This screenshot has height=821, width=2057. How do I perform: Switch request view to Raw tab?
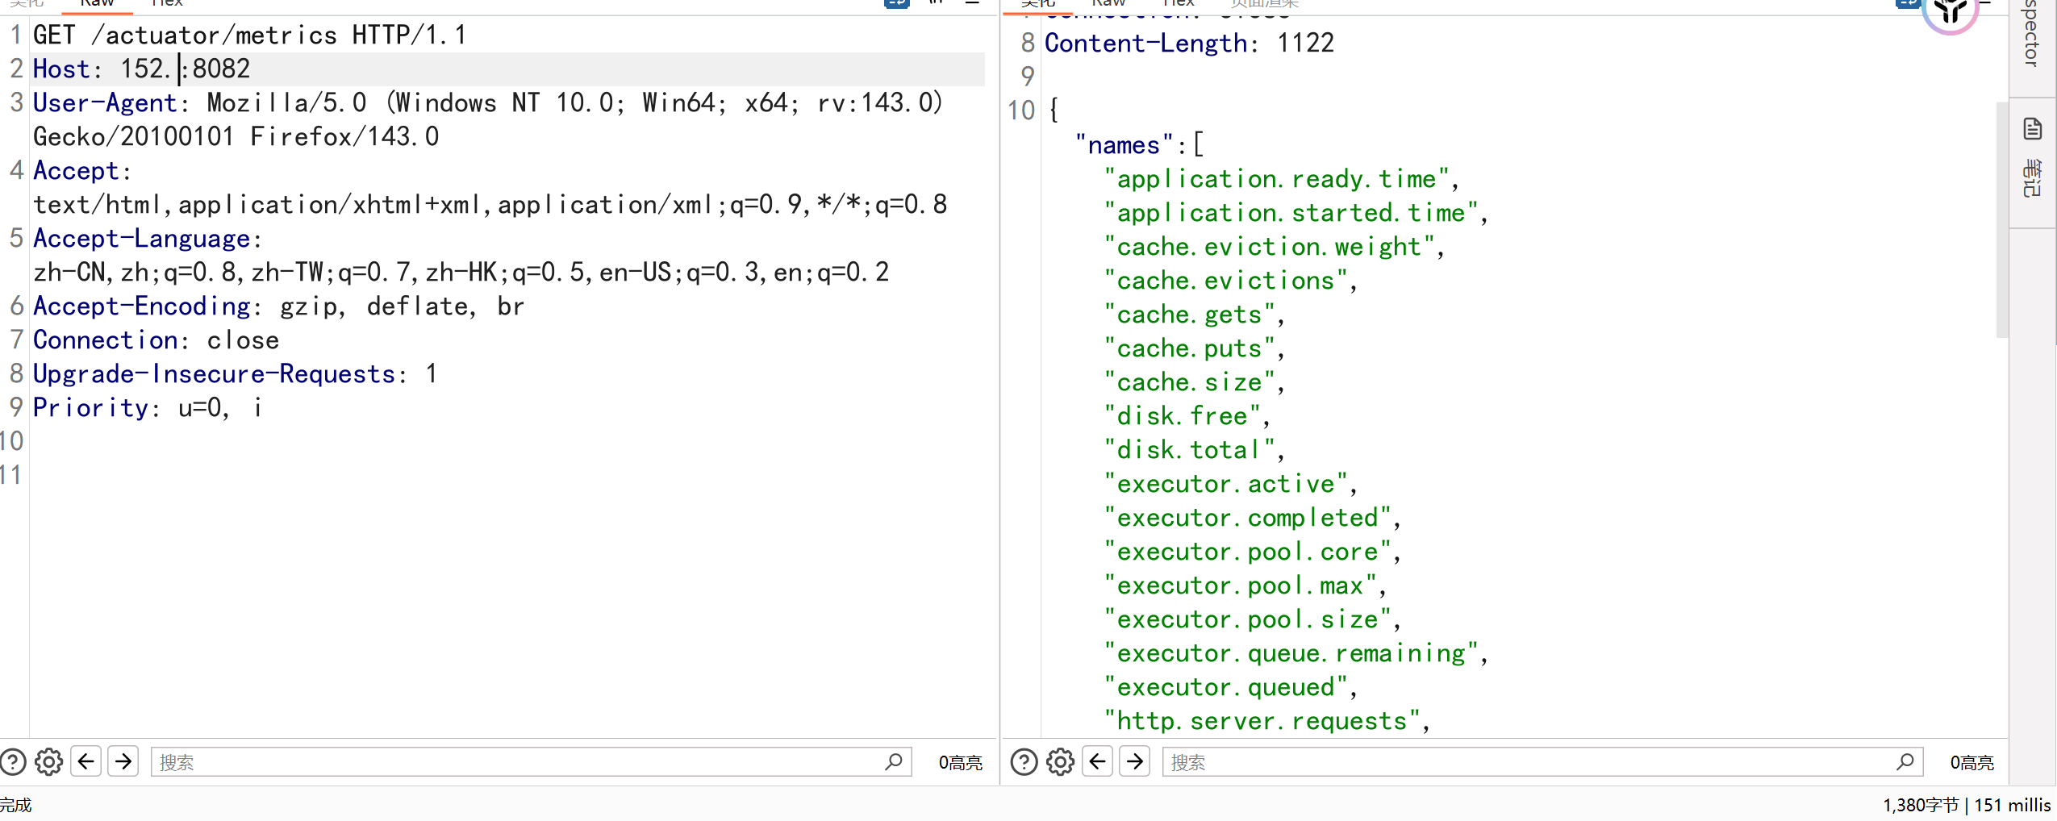click(x=97, y=4)
